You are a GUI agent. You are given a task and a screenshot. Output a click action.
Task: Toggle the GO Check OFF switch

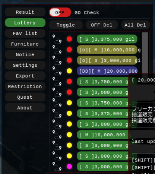click(x=60, y=12)
